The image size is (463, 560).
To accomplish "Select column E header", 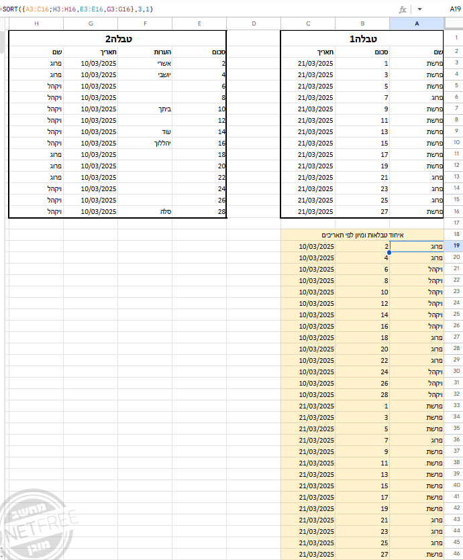I will pyautogui.click(x=199, y=23).
